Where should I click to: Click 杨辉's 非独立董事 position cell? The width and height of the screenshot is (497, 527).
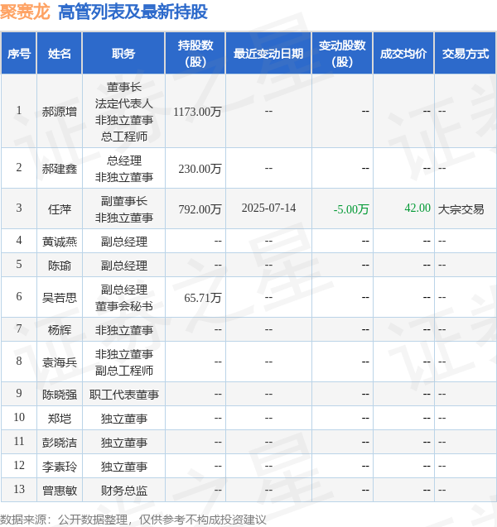click(x=124, y=330)
